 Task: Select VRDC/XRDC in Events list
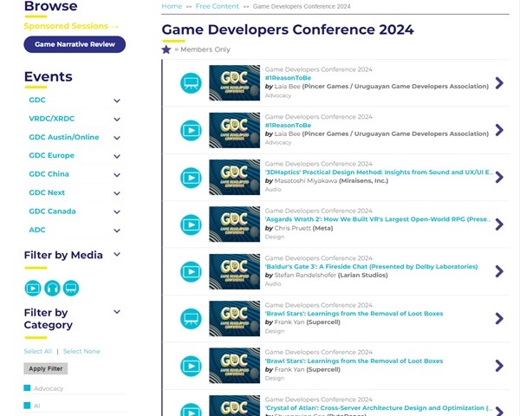[x=51, y=119]
